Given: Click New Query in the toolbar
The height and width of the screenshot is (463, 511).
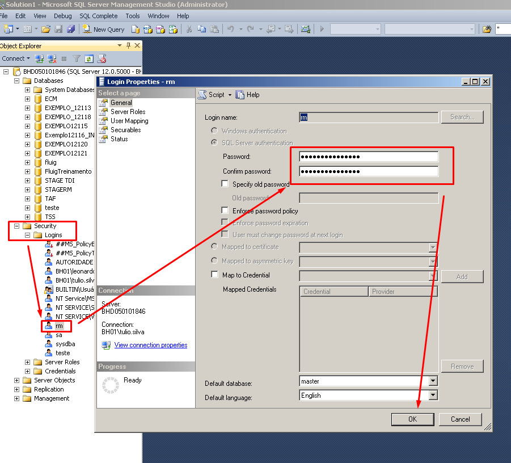Looking at the screenshot, I should (103, 30).
